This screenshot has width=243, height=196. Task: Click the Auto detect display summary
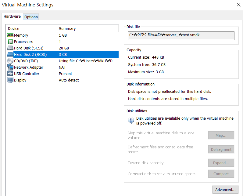point(69,80)
